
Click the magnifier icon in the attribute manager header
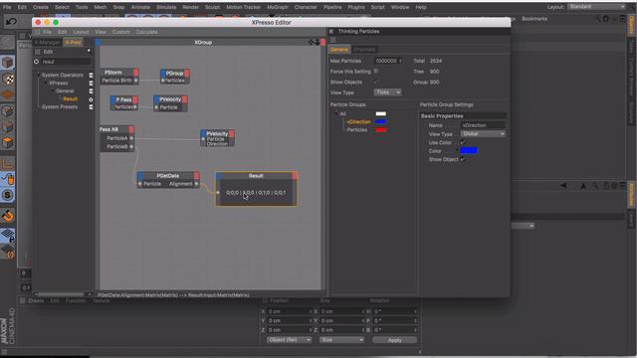click(x=595, y=186)
